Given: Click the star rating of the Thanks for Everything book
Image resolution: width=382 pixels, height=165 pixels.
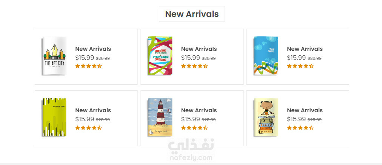Looking at the screenshot, I should pyautogui.click(x=194, y=66).
